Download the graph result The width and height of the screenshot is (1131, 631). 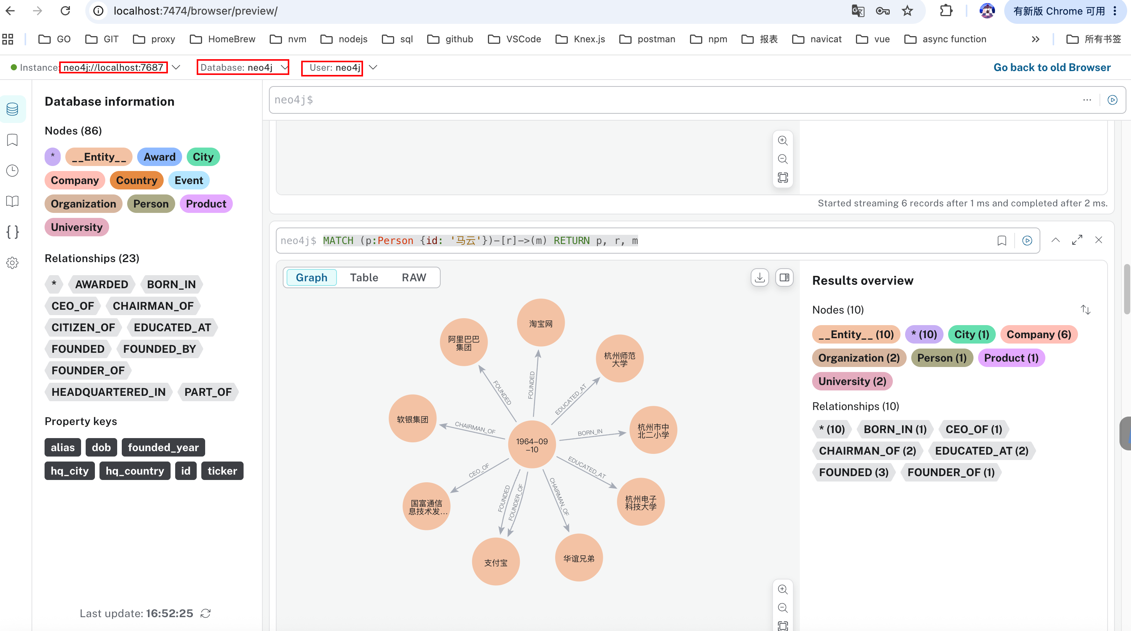coord(760,277)
